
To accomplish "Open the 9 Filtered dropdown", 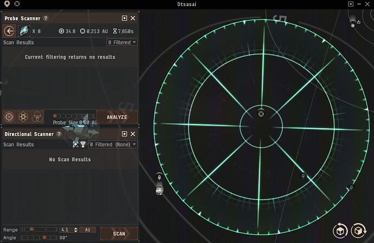I will tap(122, 42).
